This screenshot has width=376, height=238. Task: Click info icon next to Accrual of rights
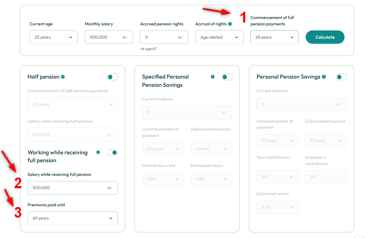pyautogui.click(x=230, y=24)
